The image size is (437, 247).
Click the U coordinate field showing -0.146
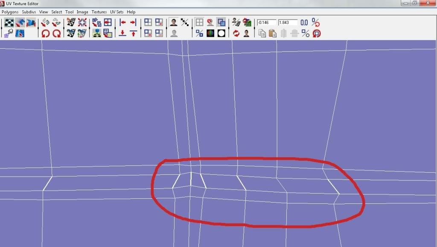pos(266,22)
